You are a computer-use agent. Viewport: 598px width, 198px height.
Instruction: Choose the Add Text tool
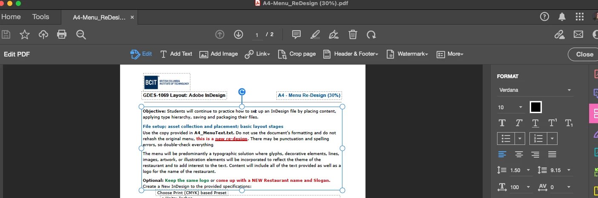pyautogui.click(x=176, y=54)
